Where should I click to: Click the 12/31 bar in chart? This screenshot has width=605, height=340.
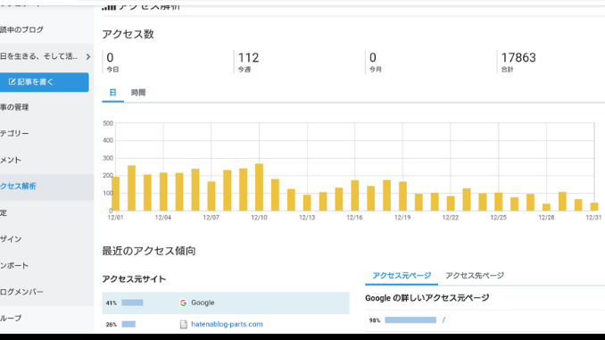594,206
